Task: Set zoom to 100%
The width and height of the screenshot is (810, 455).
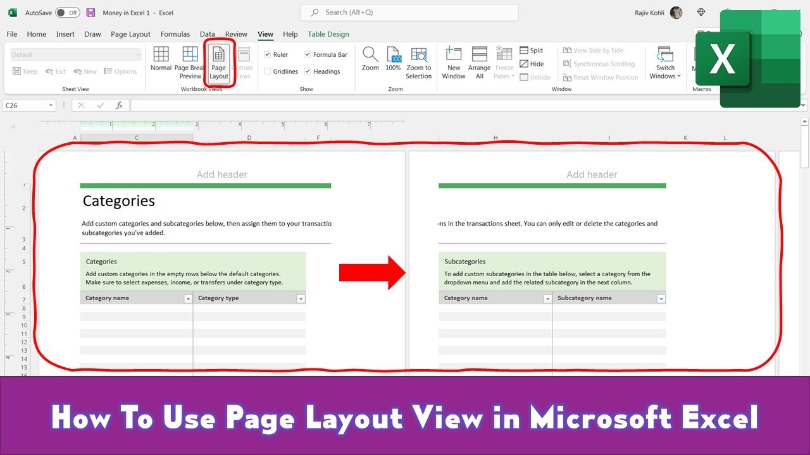Action: pyautogui.click(x=393, y=59)
